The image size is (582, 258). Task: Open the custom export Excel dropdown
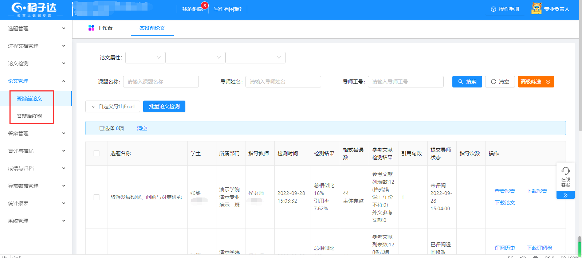click(113, 106)
